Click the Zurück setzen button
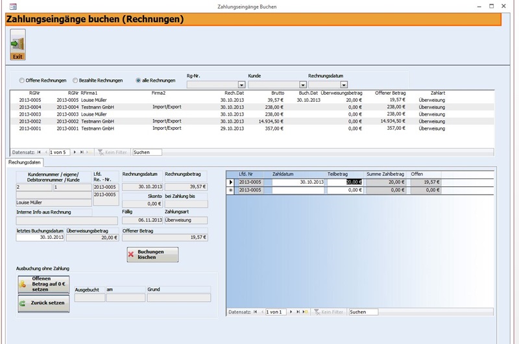Image resolution: width=519 pixels, height=344 pixels. pos(43,303)
